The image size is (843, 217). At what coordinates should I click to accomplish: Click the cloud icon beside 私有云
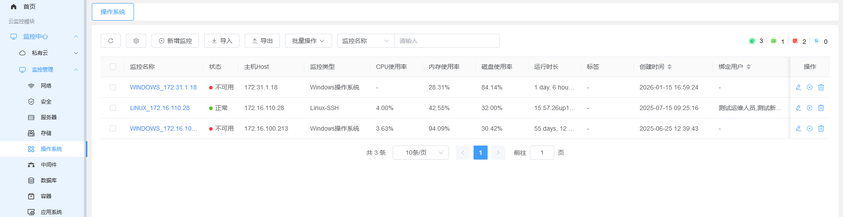(x=22, y=53)
